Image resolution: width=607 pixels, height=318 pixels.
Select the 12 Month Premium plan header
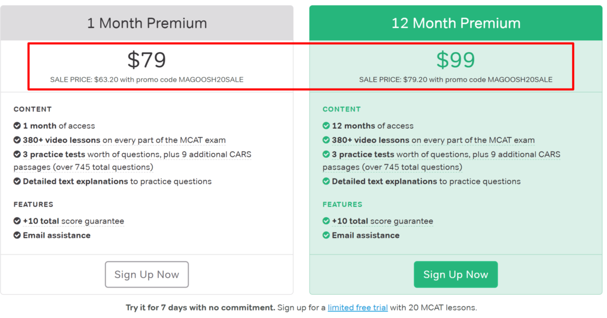point(455,23)
